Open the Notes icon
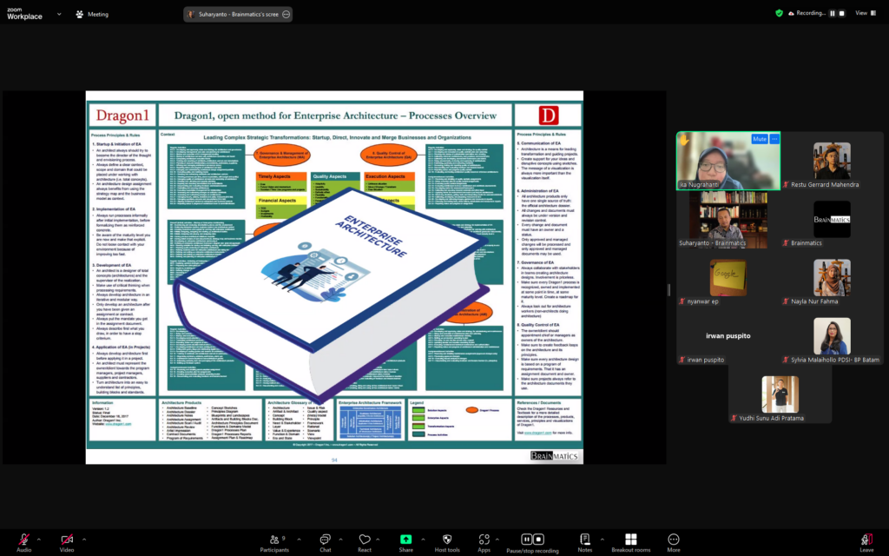The height and width of the screenshot is (556, 889). click(x=584, y=539)
